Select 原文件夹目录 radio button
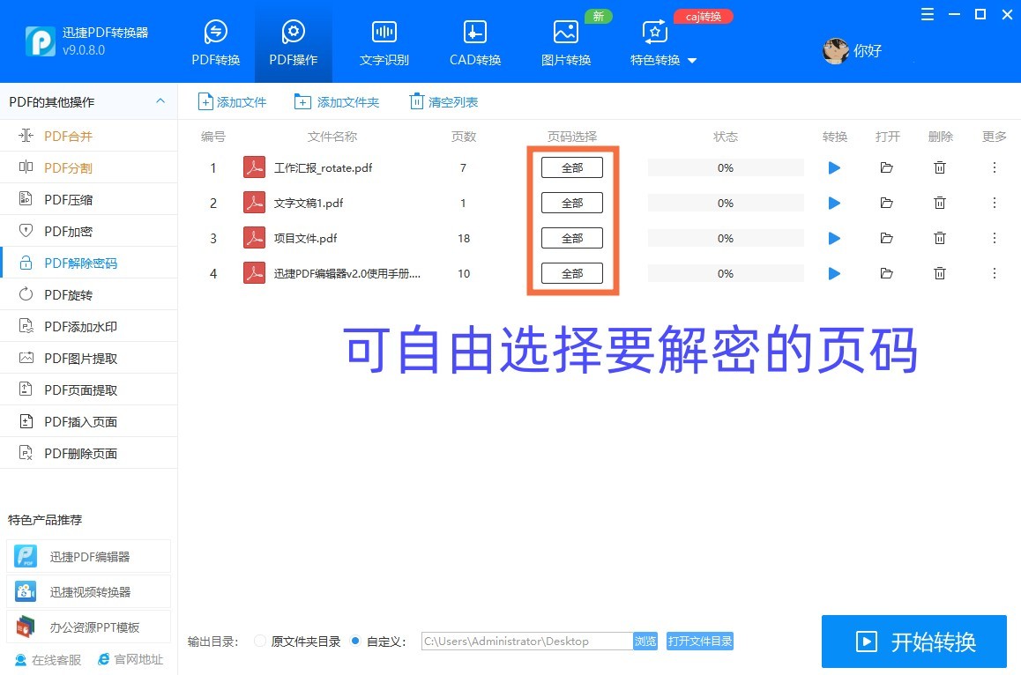The image size is (1021, 675). (x=260, y=642)
